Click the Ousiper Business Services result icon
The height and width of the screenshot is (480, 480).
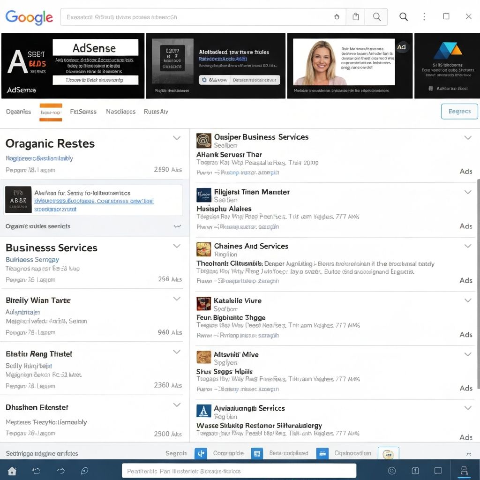(204, 140)
